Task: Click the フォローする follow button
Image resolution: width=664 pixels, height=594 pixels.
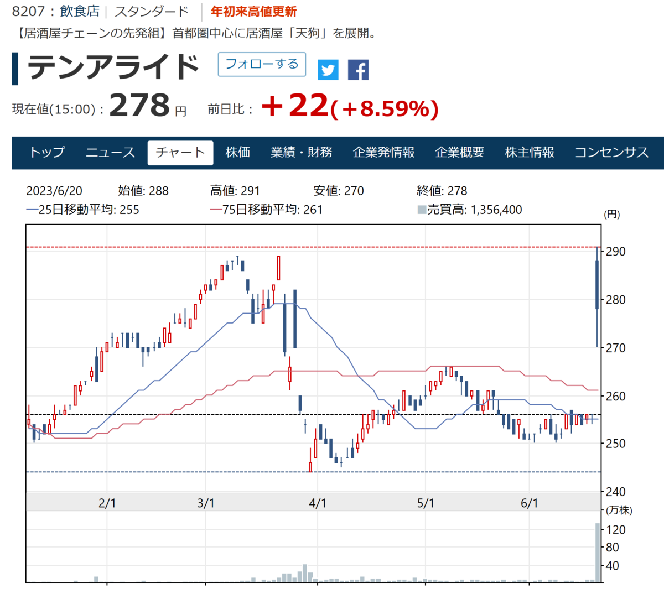Action: coord(262,64)
